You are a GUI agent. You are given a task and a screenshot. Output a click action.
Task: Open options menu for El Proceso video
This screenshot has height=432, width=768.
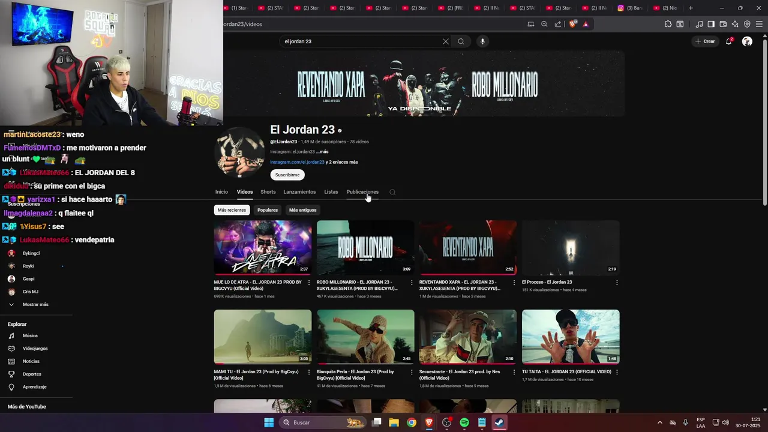617,282
